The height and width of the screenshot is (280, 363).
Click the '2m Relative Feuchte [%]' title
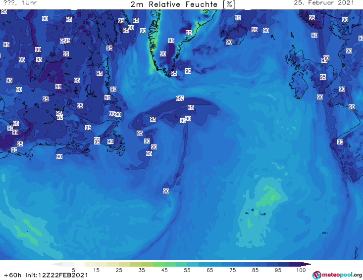(183, 4)
